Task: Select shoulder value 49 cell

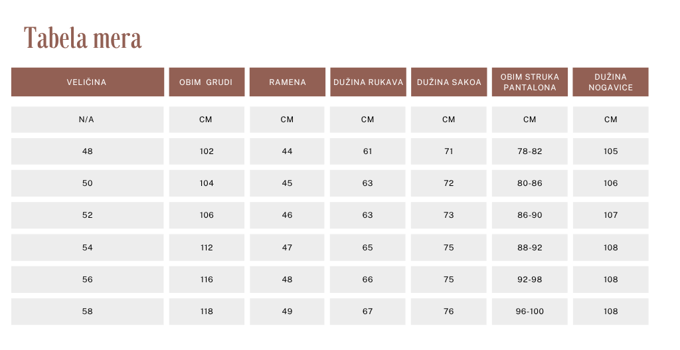Action: coord(287,311)
